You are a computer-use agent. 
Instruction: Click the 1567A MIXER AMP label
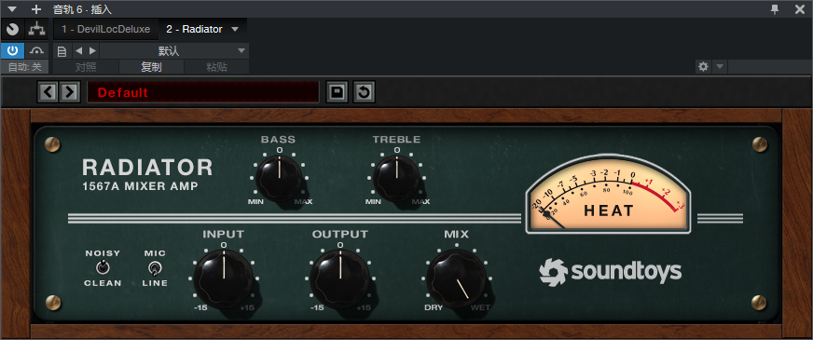[141, 186]
